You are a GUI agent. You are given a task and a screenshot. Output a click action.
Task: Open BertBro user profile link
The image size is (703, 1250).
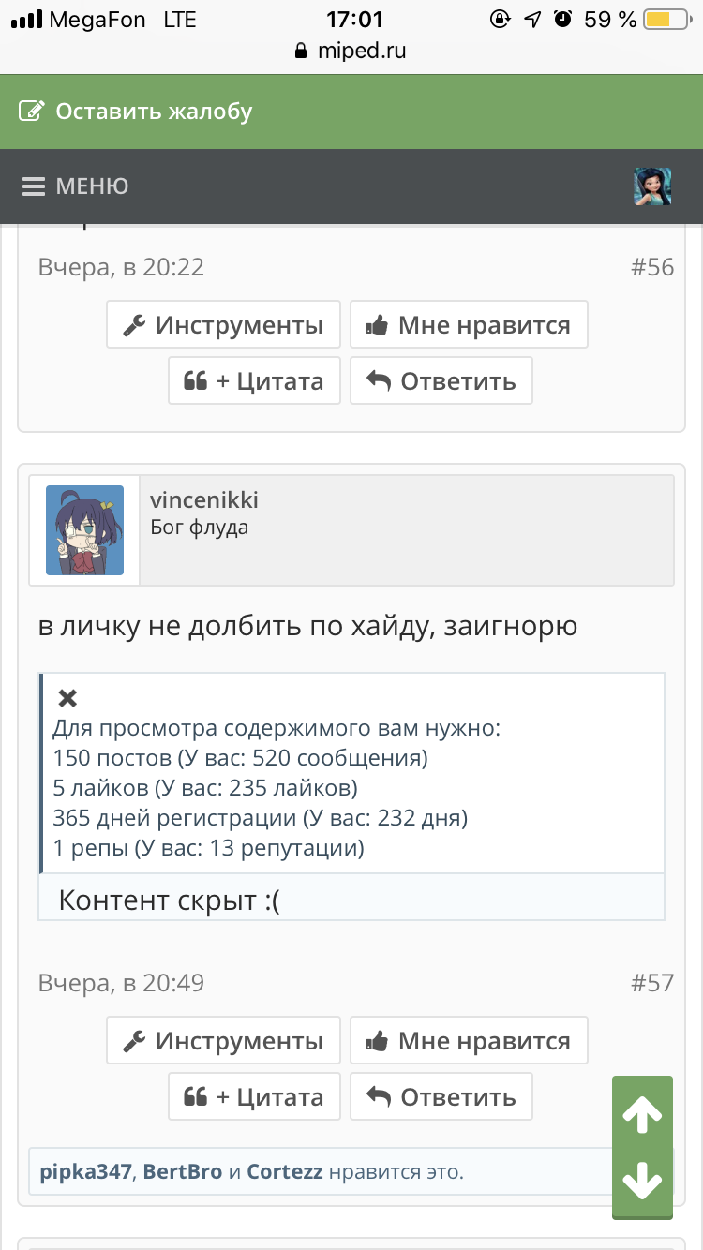point(183,1172)
